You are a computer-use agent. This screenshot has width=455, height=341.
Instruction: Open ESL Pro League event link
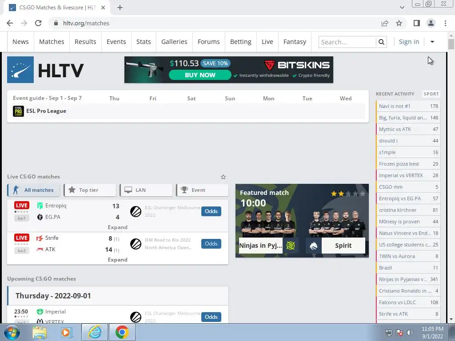tap(46, 111)
